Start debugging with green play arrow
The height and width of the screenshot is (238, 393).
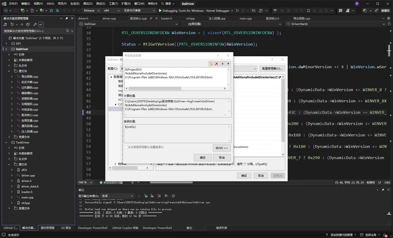click(x=160, y=10)
